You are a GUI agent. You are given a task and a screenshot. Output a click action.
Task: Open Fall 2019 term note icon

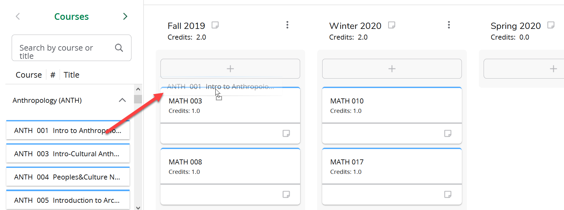coord(215,25)
